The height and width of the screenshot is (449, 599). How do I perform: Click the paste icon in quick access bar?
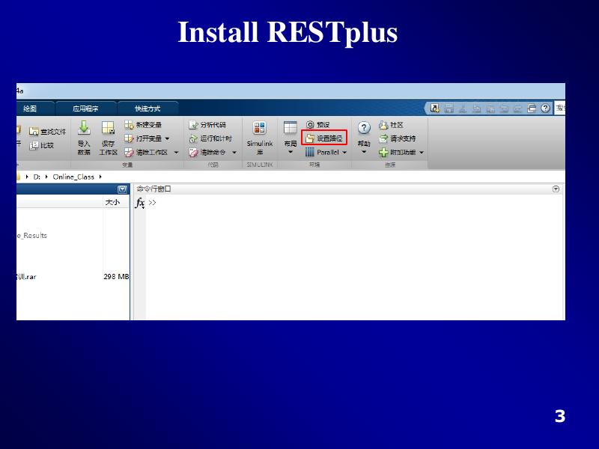[x=490, y=109]
